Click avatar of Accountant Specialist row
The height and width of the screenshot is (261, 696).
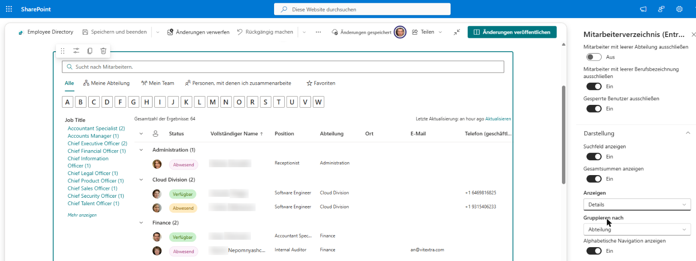[x=157, y=237]
